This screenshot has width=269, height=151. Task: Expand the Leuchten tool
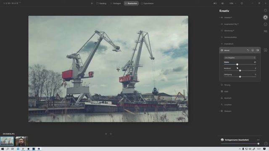point(228,104)
